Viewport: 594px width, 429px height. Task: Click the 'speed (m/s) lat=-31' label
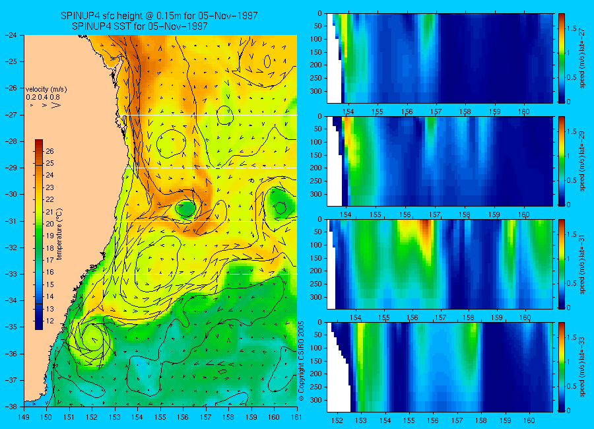582,264
